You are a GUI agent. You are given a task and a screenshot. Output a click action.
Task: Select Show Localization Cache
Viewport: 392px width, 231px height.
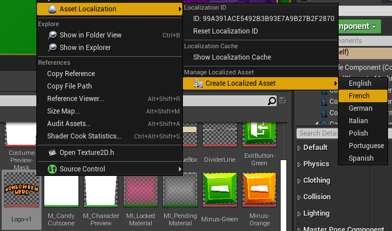(261, 57)
